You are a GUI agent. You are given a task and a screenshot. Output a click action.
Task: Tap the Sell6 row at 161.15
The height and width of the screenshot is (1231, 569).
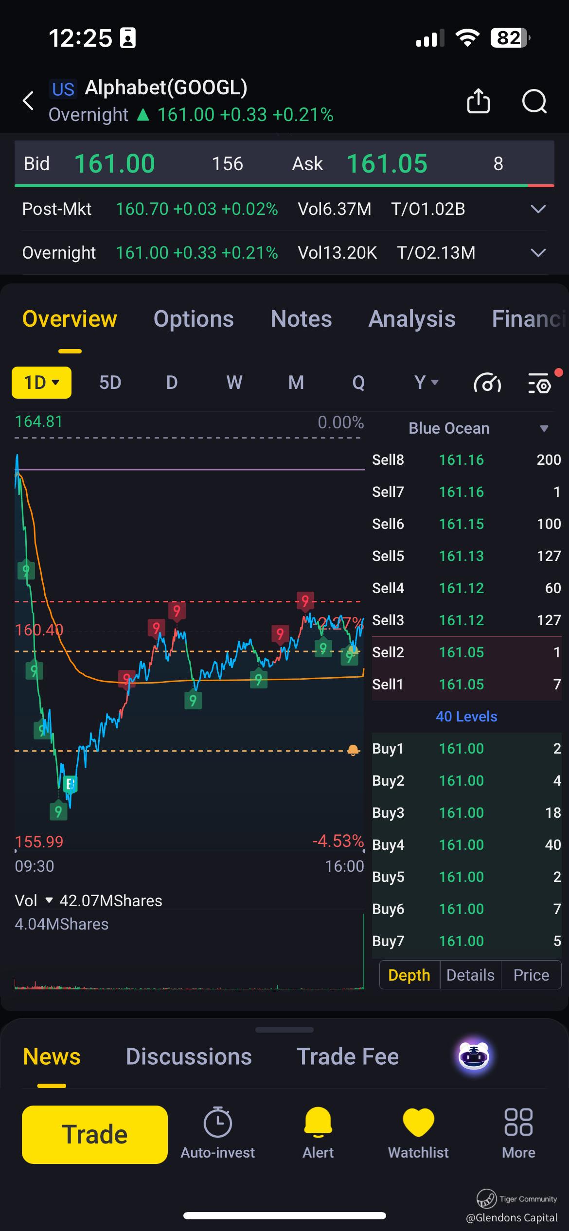[466, 524]
